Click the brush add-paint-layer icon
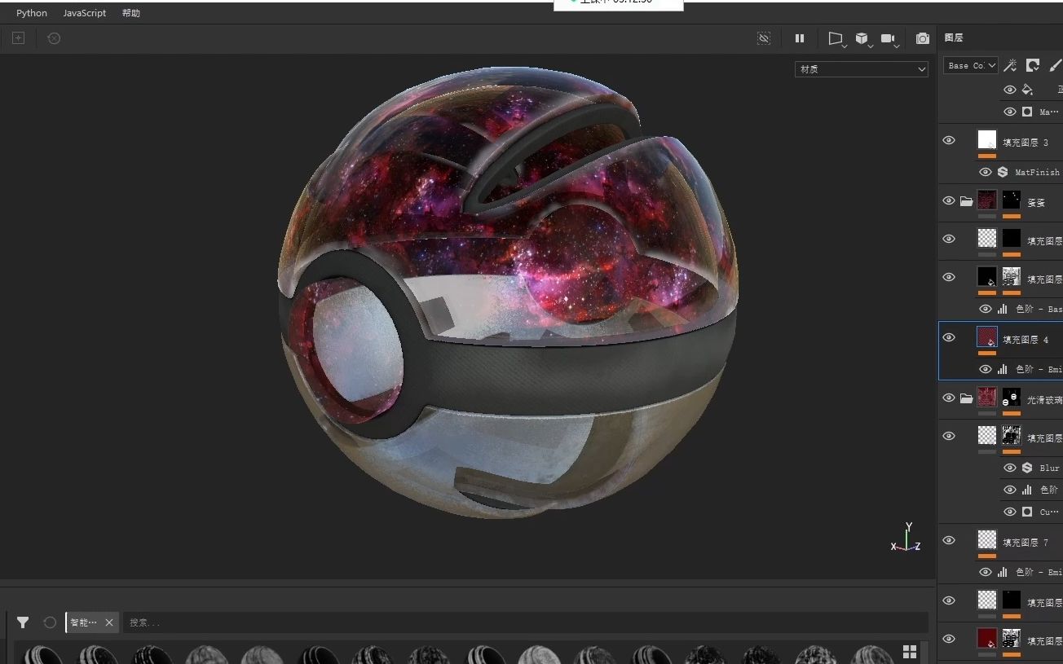 [x=1056, y=65]
